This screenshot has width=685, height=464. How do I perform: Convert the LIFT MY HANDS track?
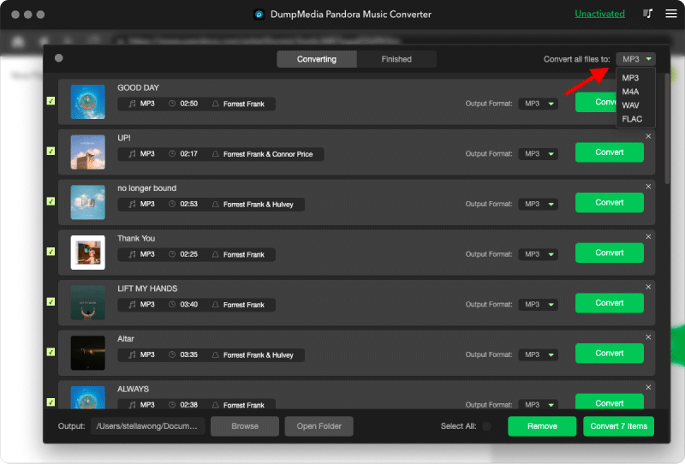coord(610,303)
